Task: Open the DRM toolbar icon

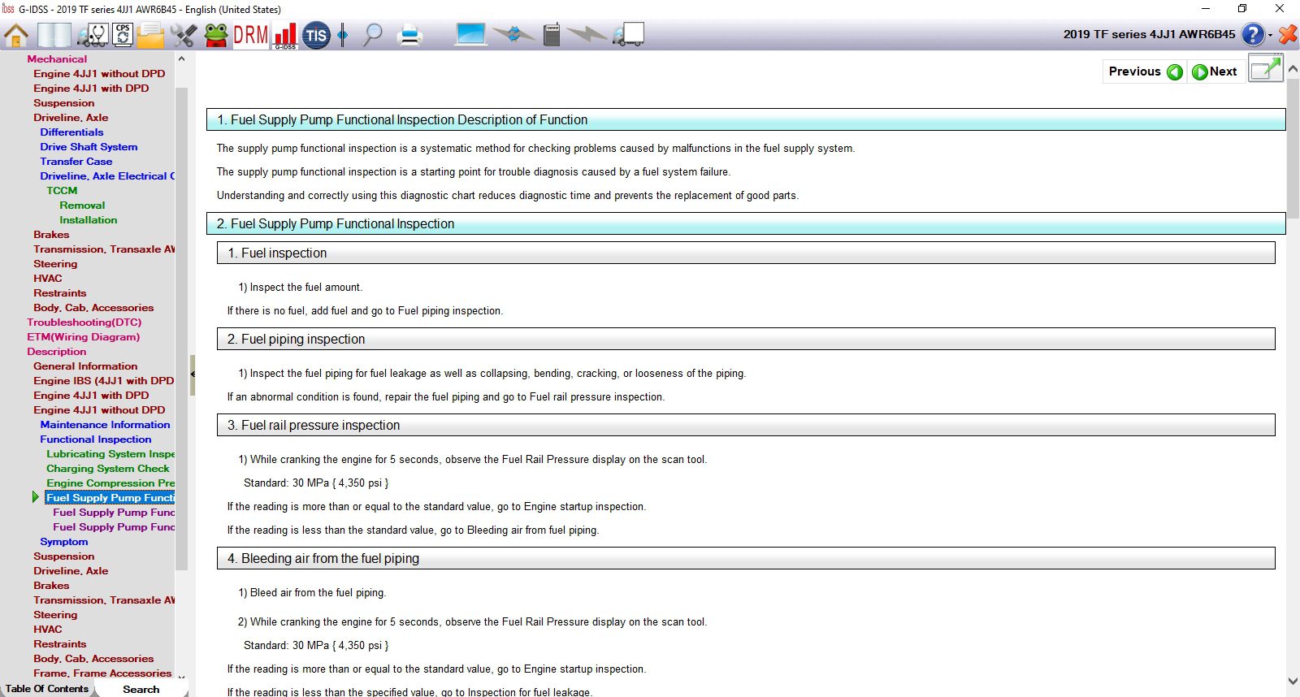Action: pyautogui.click(x=250, y=35)
